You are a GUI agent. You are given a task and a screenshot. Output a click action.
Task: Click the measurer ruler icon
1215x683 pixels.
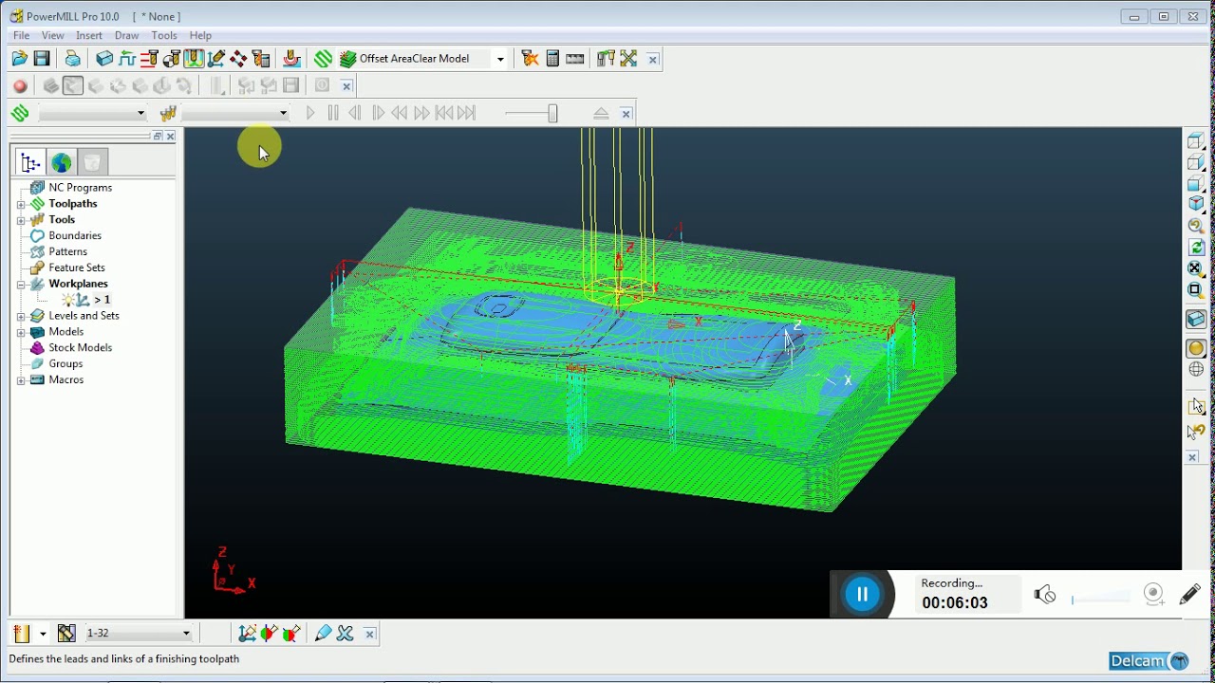[x=575, y=59]
